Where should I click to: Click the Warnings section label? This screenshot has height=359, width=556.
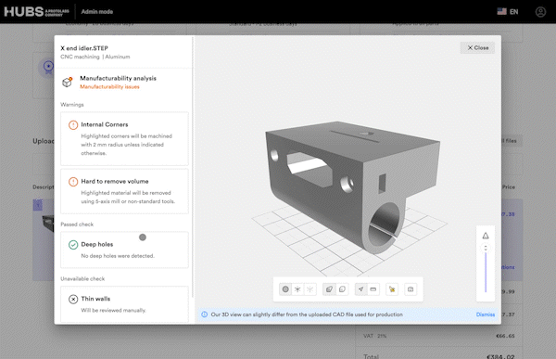point(72,105)
